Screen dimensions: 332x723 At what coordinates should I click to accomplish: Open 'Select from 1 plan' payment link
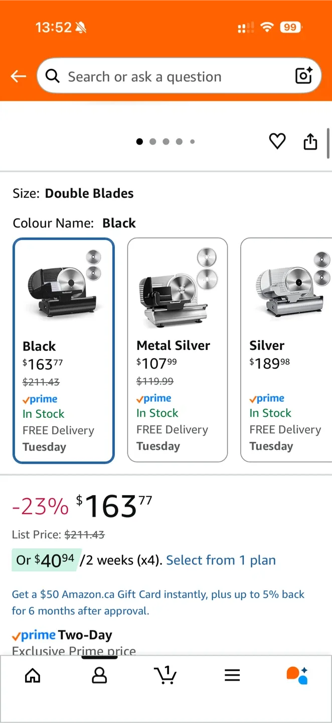(x=221, y=560)
